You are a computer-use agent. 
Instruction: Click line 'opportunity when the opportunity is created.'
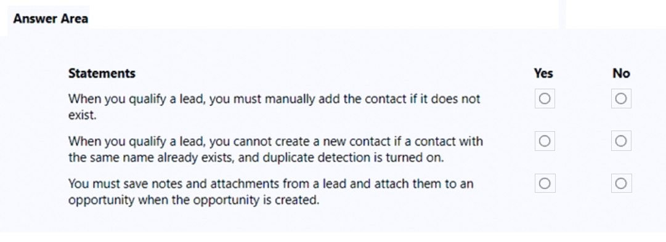tap(193, 200)
